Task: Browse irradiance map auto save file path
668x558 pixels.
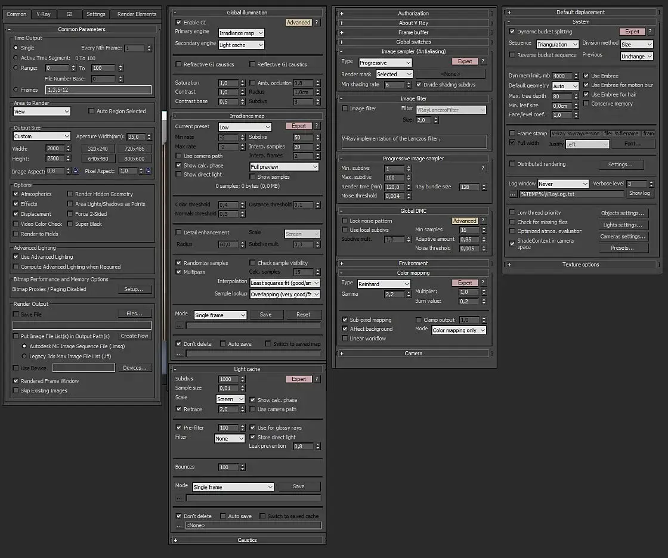Action: [180, 354]
